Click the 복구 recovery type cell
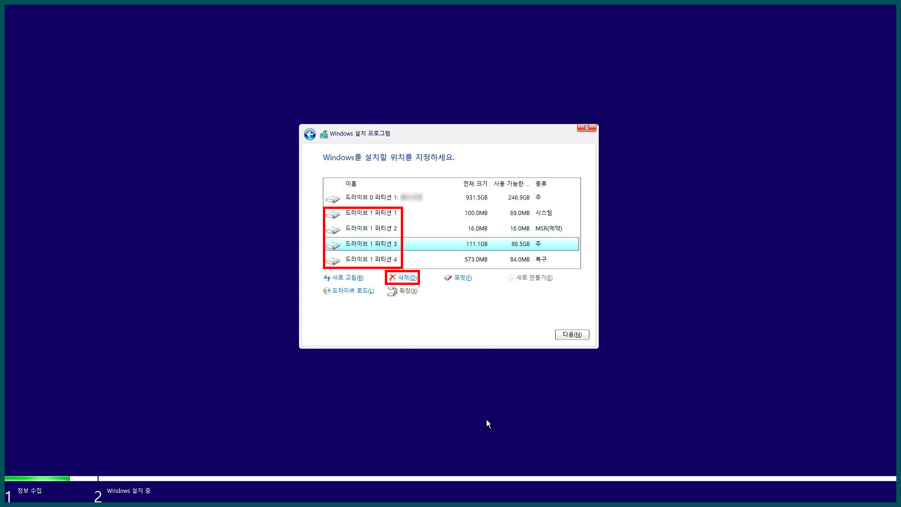This screenshot has height=507, width=901. click(x=541, y=260)
